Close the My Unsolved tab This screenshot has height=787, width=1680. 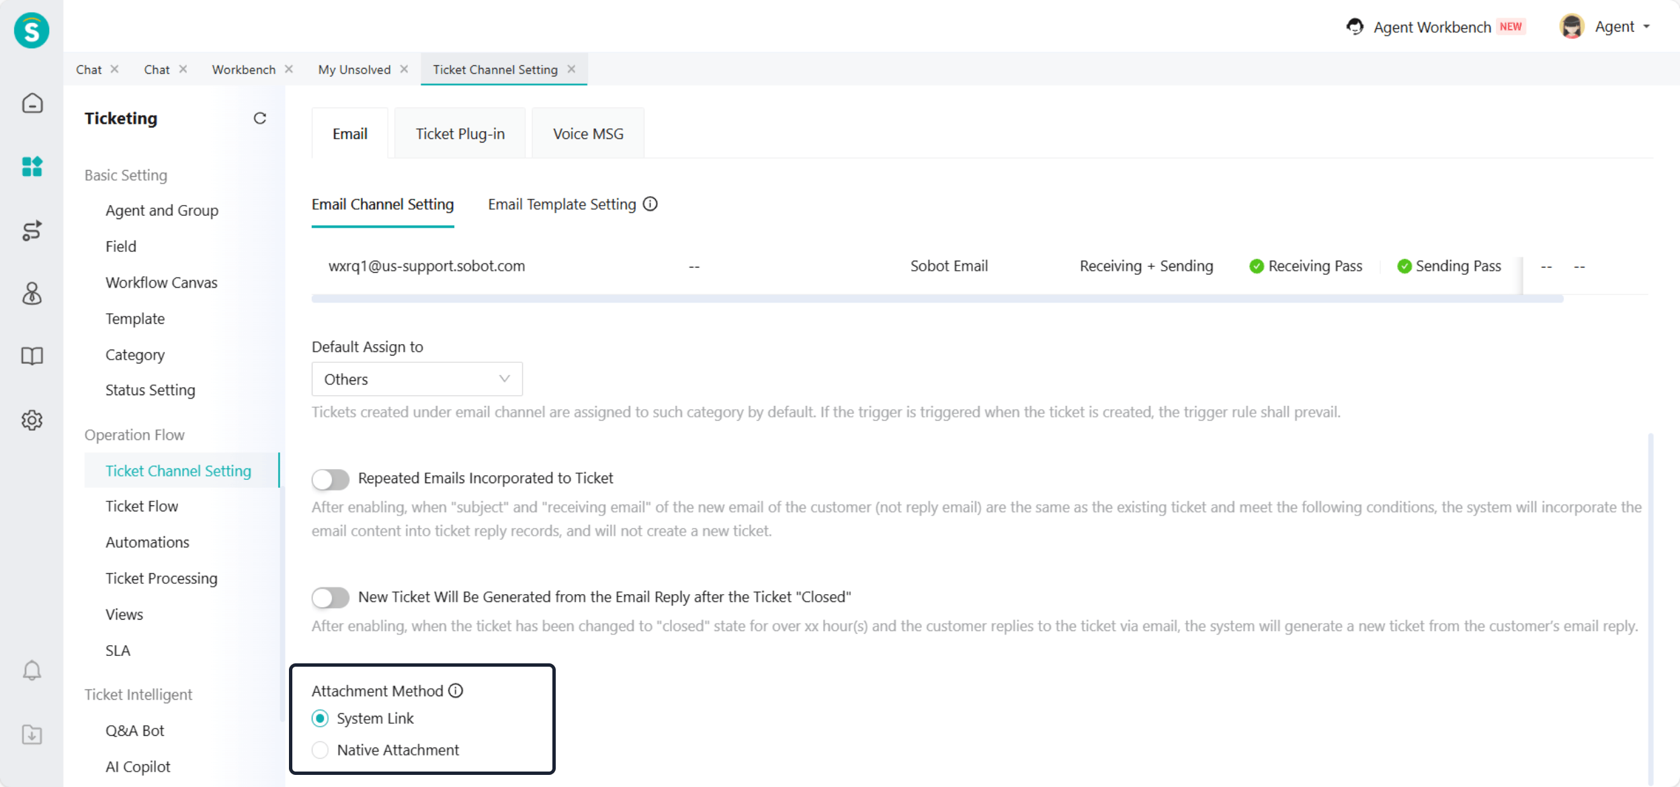tap(404, 69)
